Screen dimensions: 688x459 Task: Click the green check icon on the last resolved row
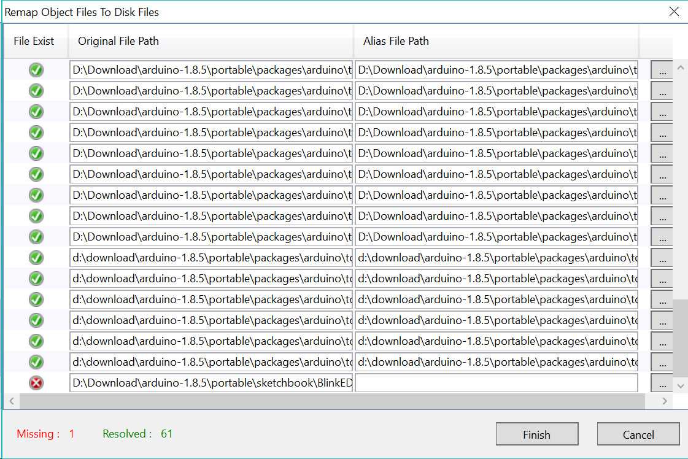[x=36, y=361]
